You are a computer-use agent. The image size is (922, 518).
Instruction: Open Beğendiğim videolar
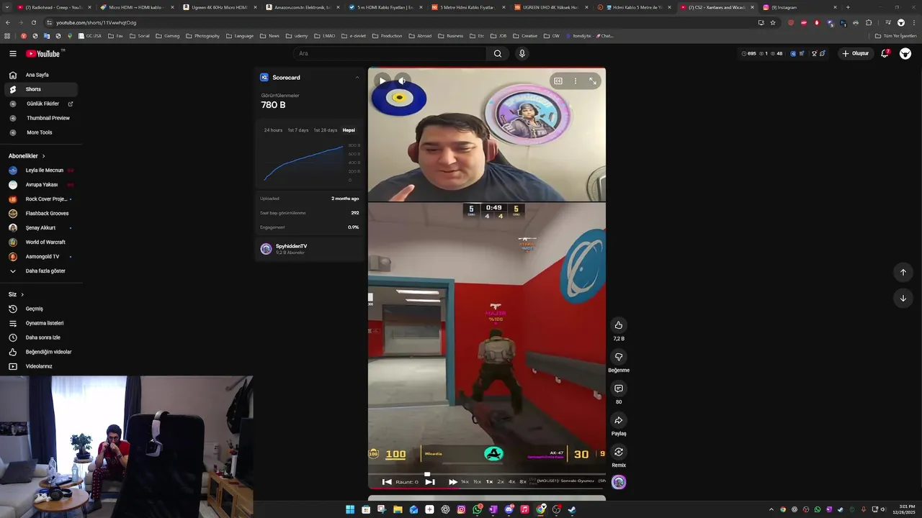[41, 352]
